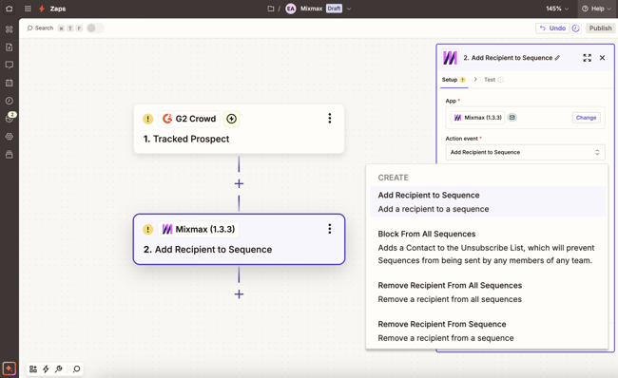Click the Change app button

(586, 118)
